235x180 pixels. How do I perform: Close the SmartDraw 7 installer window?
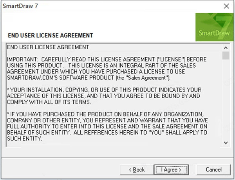pos(226,6)
